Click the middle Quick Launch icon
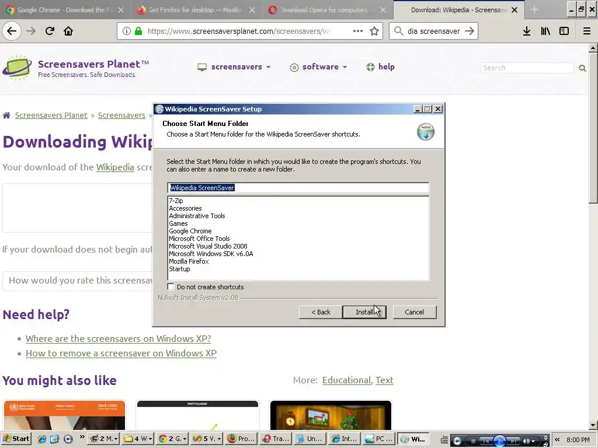598x448 pixels. click(x=54, y=439)
